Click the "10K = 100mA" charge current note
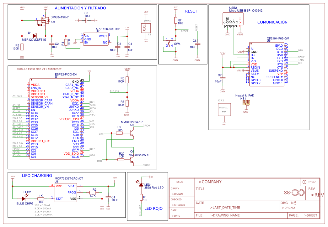This screenshot has height=227, width=328. (42, 205)
